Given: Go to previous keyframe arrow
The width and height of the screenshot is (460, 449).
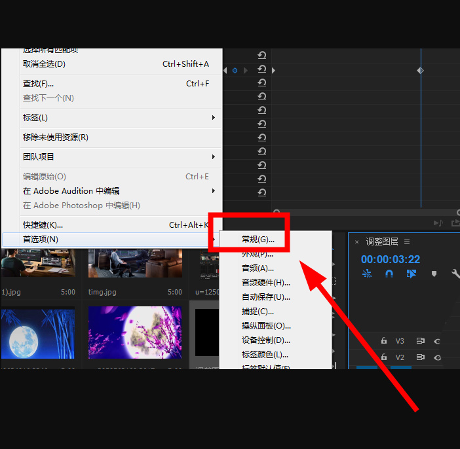Looking at the screenshot, I should pos(225,70).
